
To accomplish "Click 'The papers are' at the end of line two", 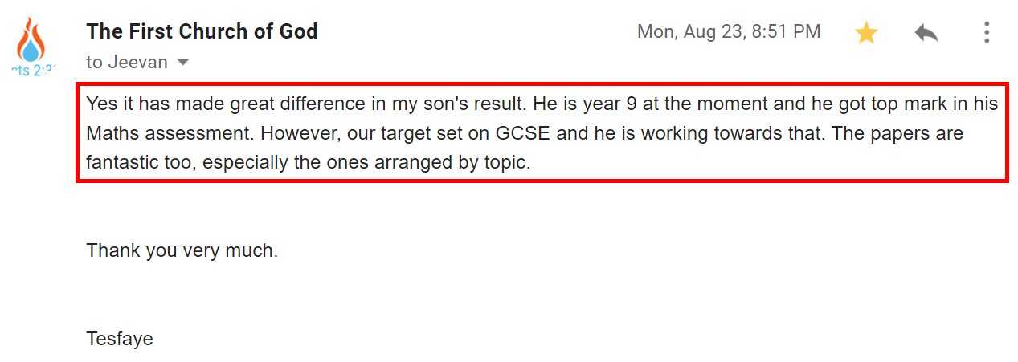I will tap(897, 133).
